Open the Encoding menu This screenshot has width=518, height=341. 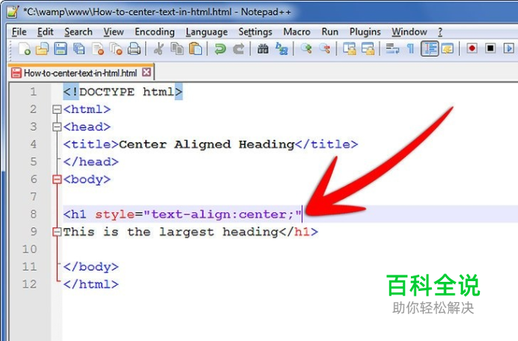(x=155, y=32)
